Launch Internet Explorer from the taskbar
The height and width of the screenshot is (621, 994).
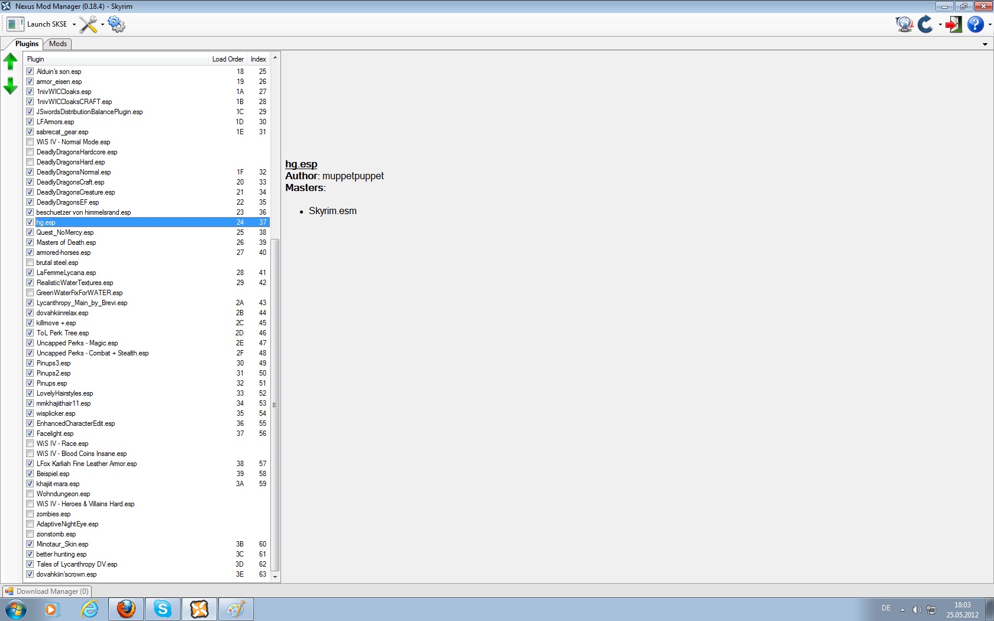[89, 609]
